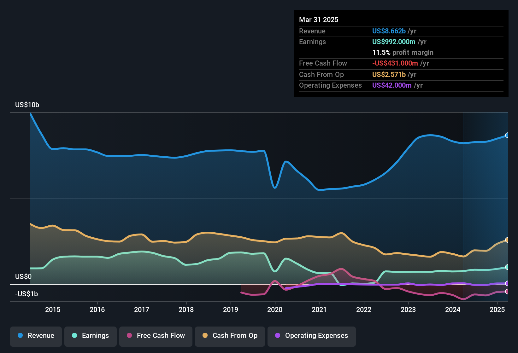The height and width of the screenshot is (353, 518).
Task: Click the 2025 x-axis label
Action: click(x=497, y=310)
